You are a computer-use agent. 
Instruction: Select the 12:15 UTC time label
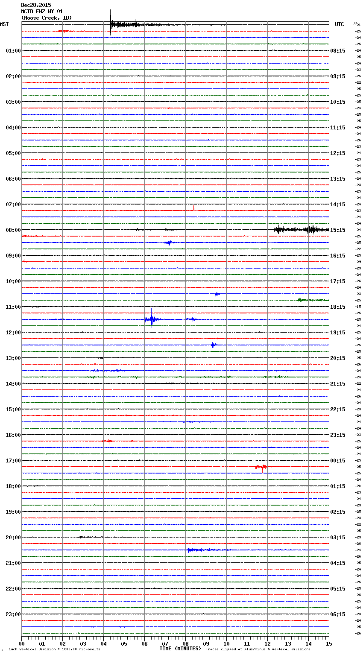pos(338,153)
